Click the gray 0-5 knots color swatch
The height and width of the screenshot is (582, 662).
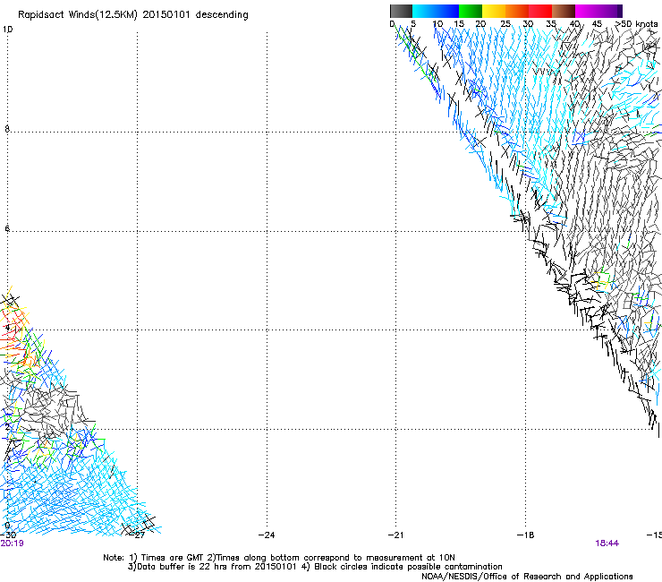(401, 11)
